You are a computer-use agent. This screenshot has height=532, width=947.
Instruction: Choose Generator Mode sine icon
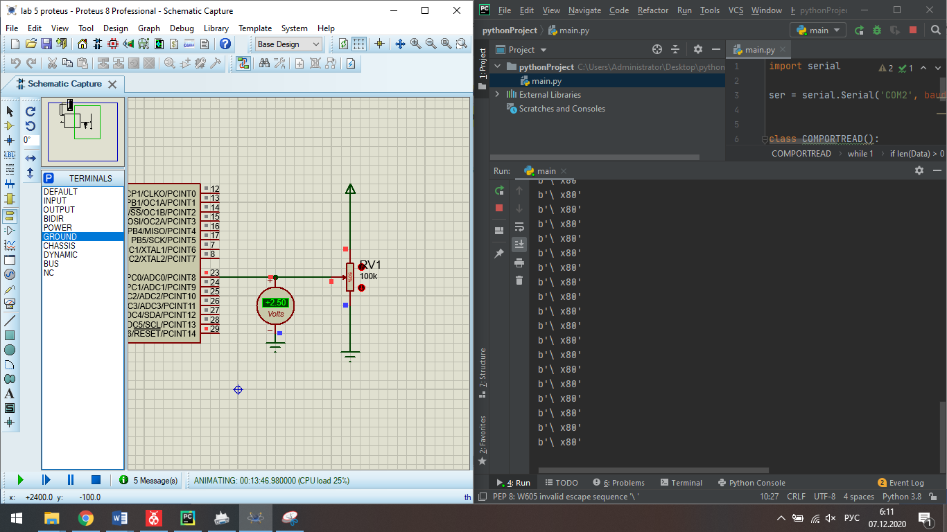10,275
